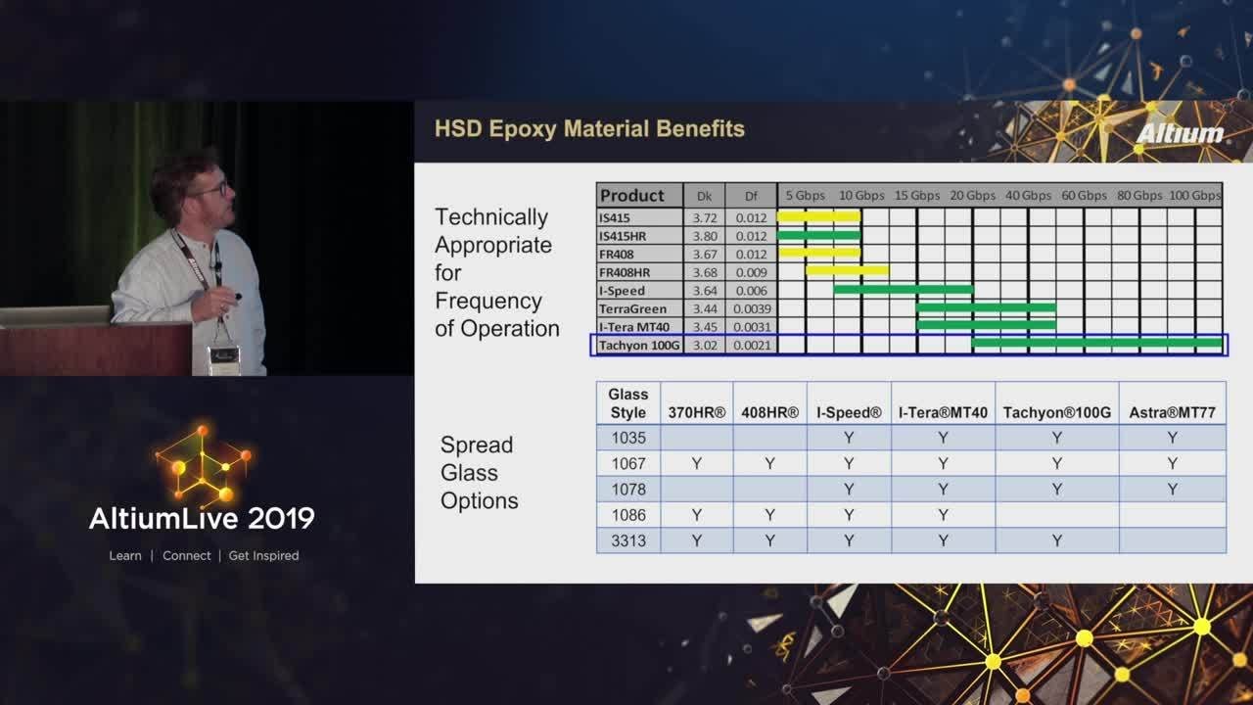Select the speaker video feed
Screen dimensions: 1253x705
(207, 239)
